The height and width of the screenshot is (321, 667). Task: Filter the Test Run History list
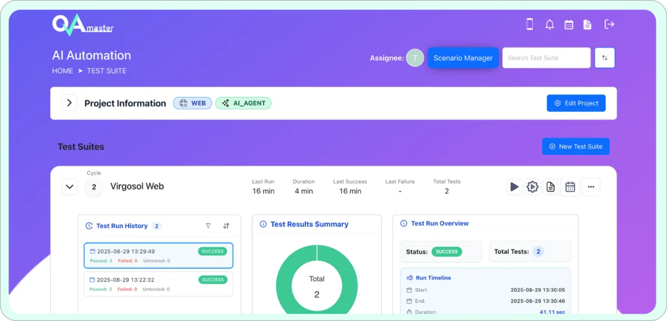[208, 226]
